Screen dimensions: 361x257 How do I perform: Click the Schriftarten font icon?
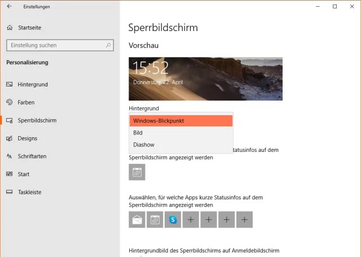point(10,156)
